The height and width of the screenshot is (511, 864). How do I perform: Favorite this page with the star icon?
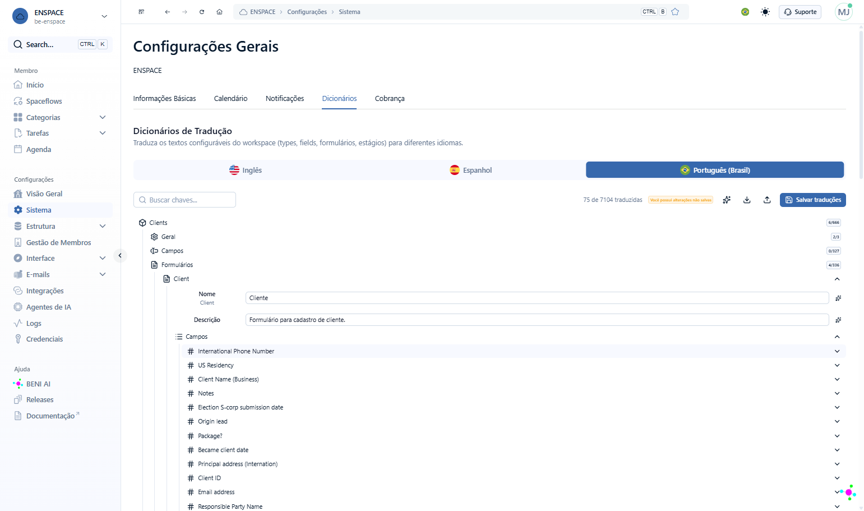(675, 12)
